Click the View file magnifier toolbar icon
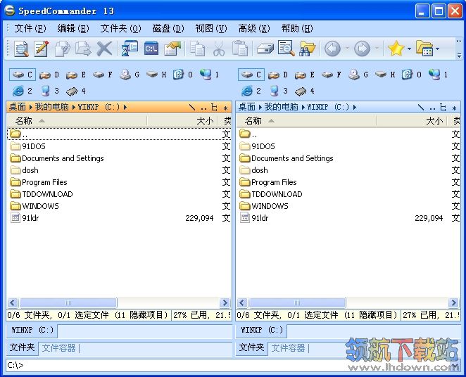Viewport: 466px width, 377px height. [x=21, y=49]
